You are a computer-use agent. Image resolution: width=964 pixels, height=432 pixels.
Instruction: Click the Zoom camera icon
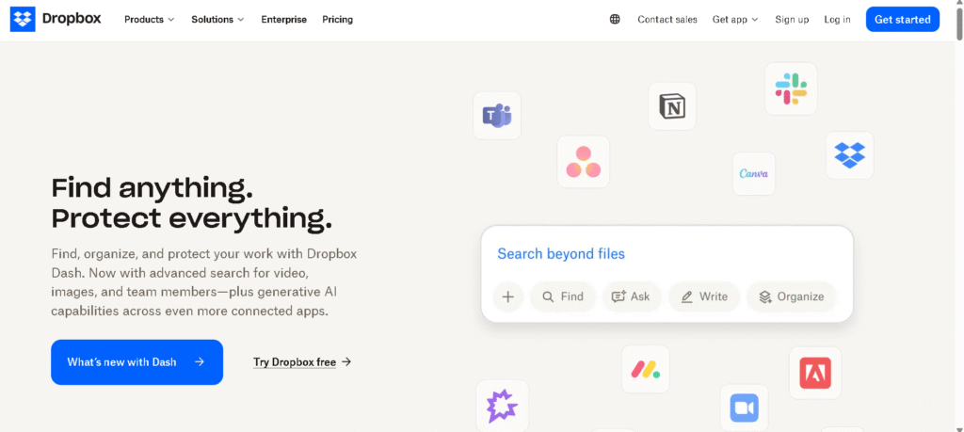click(x=745, y=408)
